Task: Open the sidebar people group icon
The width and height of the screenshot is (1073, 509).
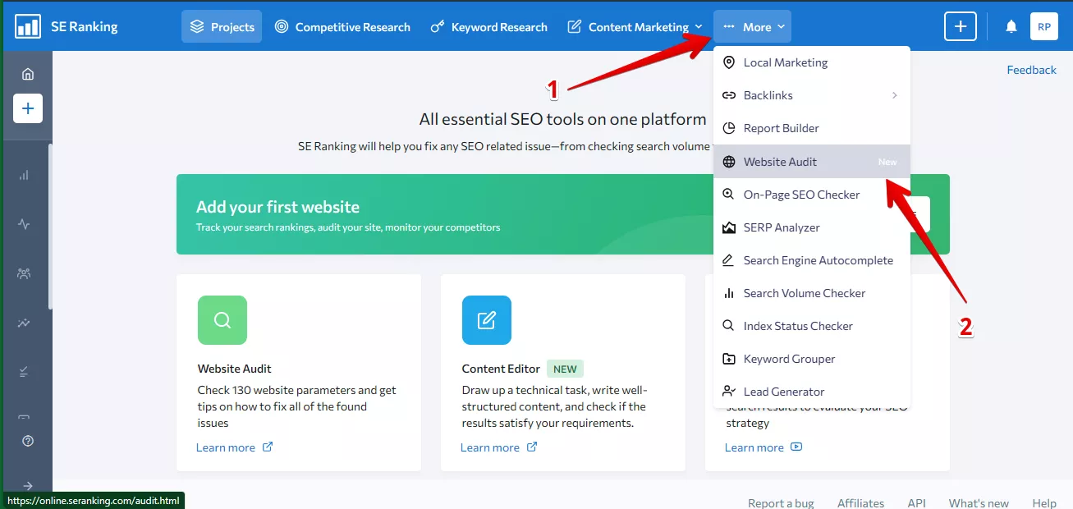Action: 24,273
